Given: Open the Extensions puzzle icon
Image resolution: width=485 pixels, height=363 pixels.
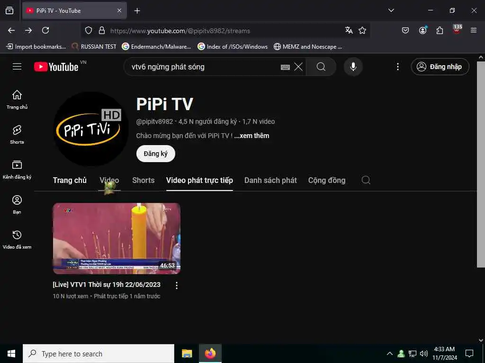Looking at the screenshot, I should (440, 30).
